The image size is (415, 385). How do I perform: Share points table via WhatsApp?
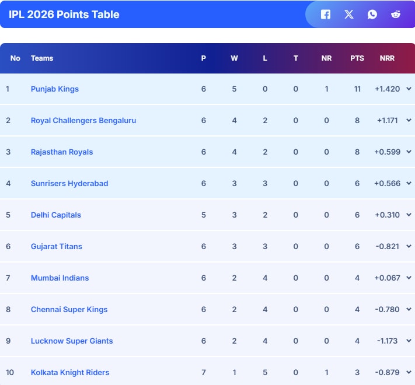(372, 15)
